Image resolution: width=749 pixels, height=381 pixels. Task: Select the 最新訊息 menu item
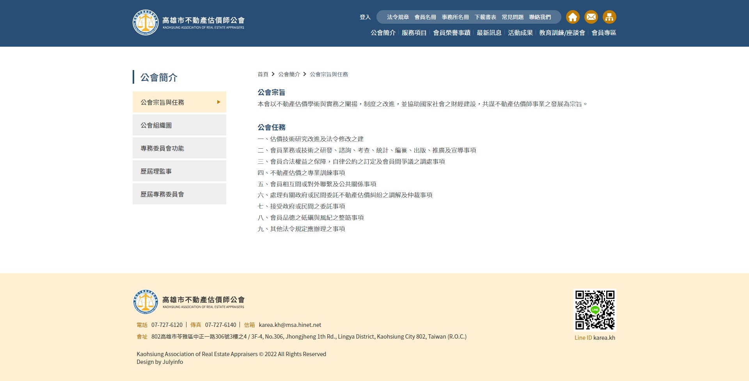tap(489, 33)
